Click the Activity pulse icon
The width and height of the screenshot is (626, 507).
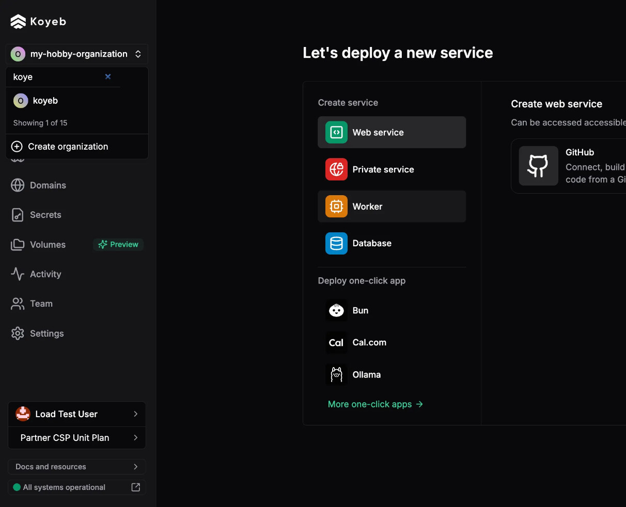click(x=18, y=274)
